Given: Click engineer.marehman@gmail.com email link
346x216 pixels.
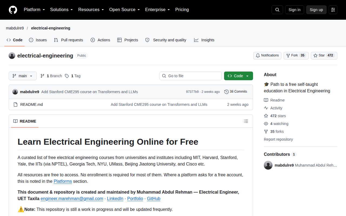Looking at the screenshot, I should (x=72, y=199).
